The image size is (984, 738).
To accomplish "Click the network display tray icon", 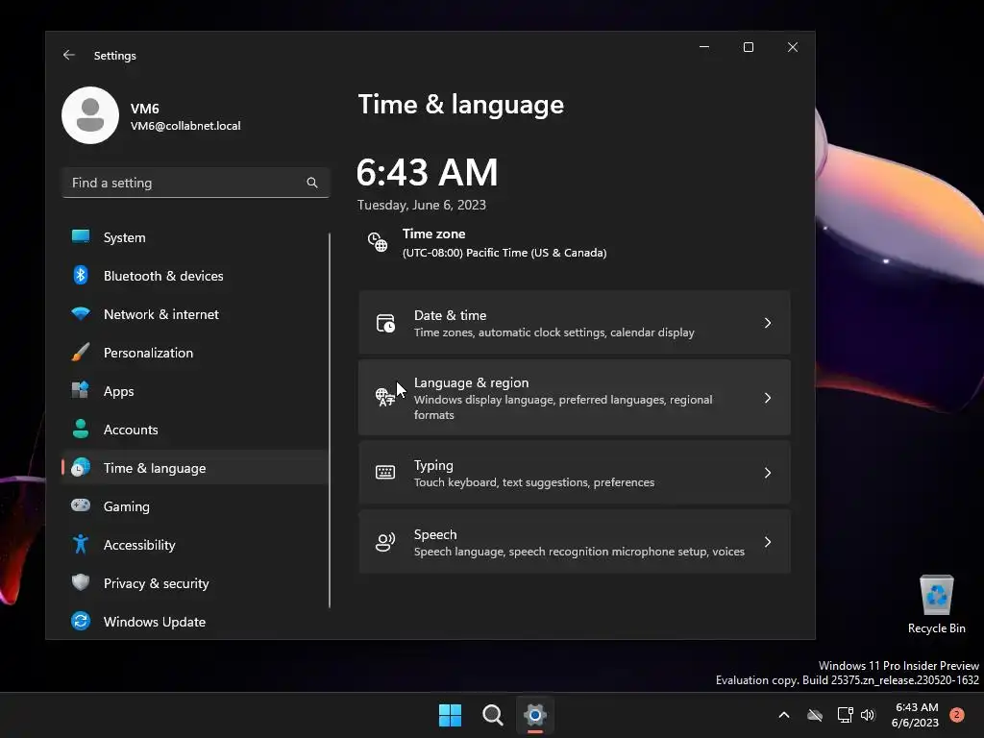I will (846, 715).
